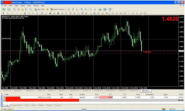Viewport: 185px width, 111px height.
Task: Switch to line chart display
Action: point(77,9)
